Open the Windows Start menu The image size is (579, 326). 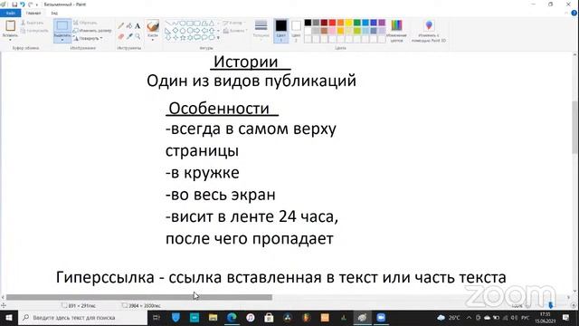(x=9, y=318)
